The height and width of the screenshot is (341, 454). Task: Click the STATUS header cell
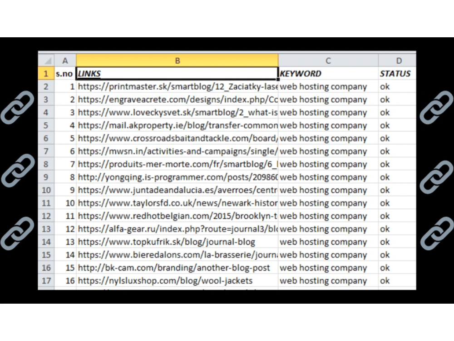point(397,73)
